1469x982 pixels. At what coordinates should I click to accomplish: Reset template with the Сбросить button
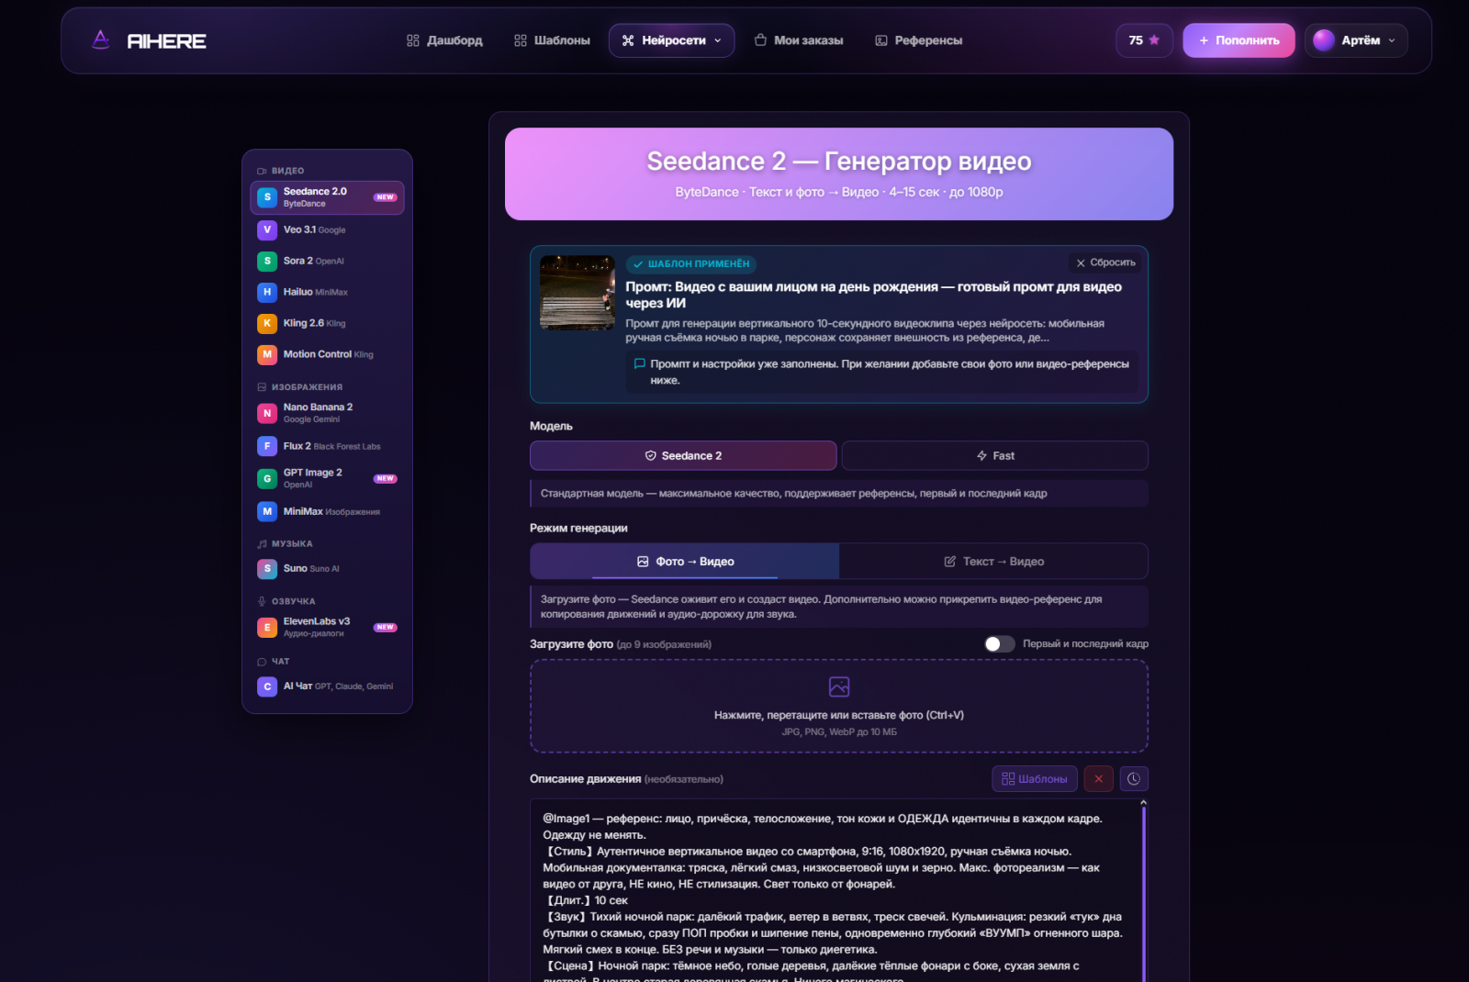(x=1106, y=262)
